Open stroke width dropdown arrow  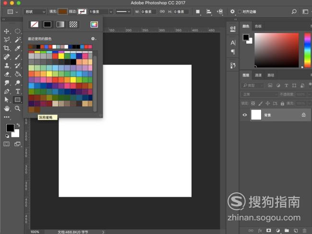click(111, 11)
